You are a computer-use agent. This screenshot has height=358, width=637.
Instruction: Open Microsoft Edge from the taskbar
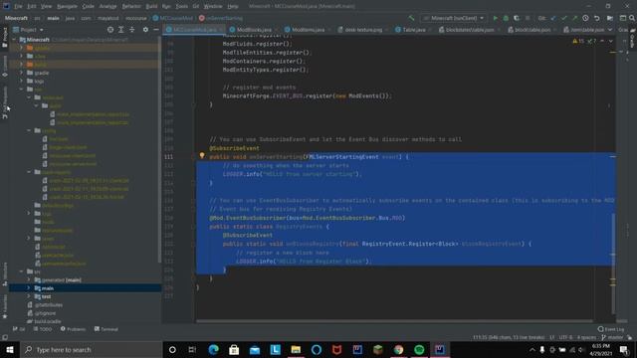click(213, 349)
